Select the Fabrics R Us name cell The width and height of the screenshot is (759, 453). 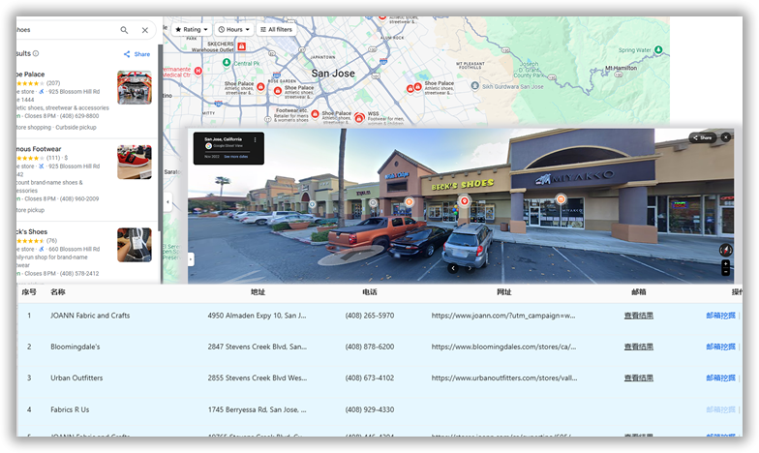coord(70,409)
